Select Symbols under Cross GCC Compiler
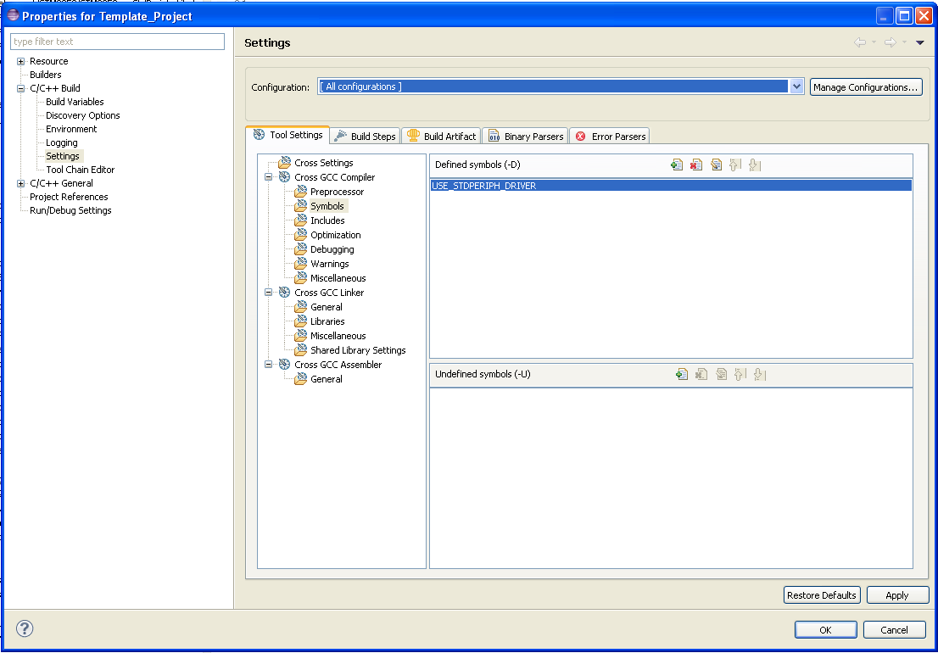The image size is (938, 653). pos(327,206)
